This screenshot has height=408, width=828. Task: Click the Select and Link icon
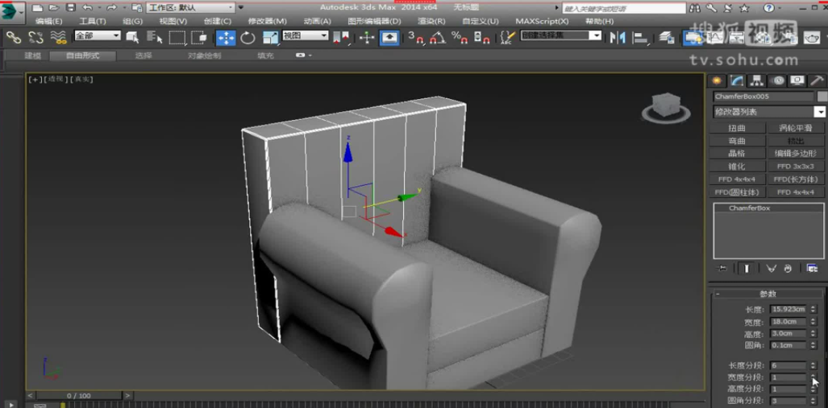[x=13, y=38]
